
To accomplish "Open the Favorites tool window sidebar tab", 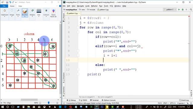I will (64, 91).
